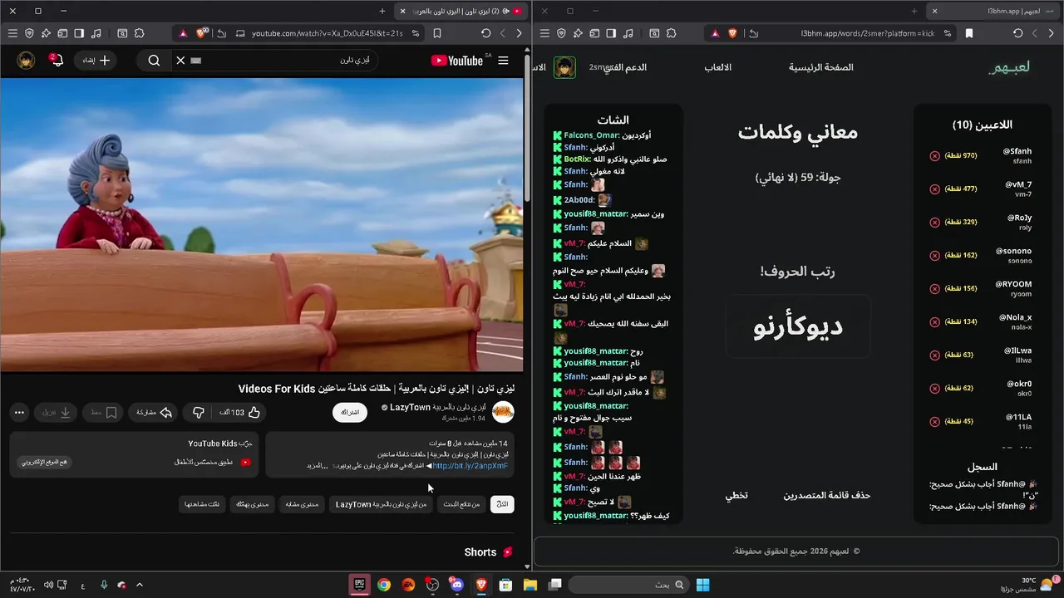Open the YouTube hamburger guide menu

click(503, 61)
